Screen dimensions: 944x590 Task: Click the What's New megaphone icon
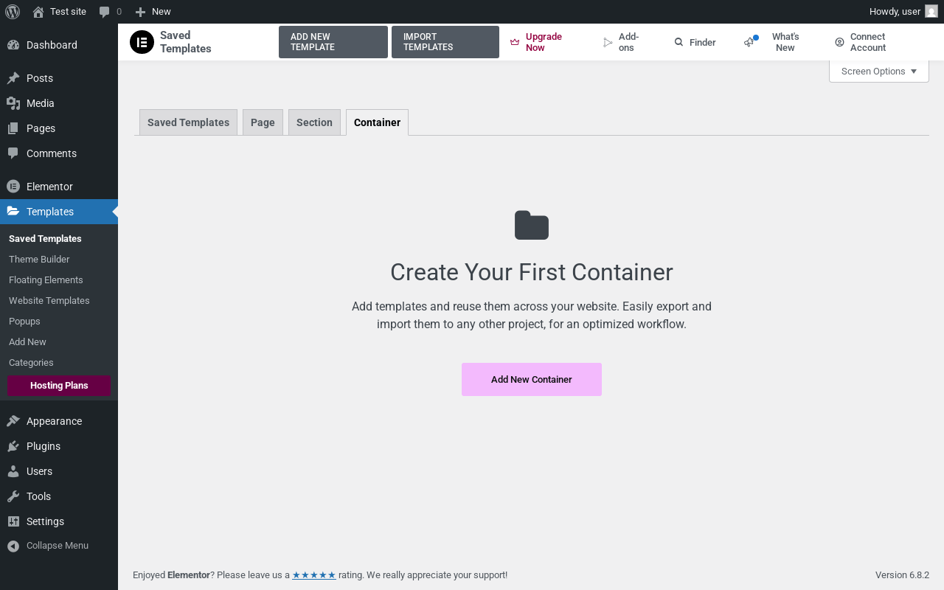click(x=750, y=42)
